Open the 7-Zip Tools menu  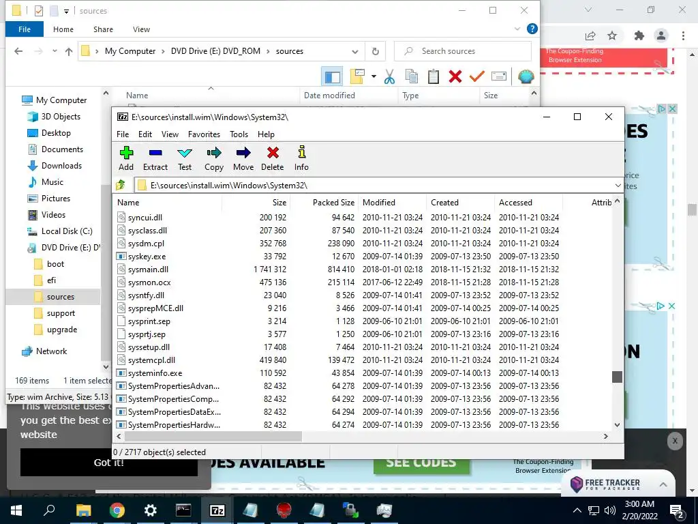(x=239, y=134)
